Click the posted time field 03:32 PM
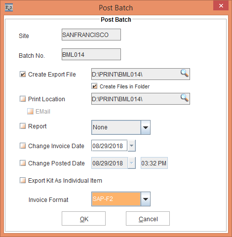Viewport: 232px width, 237px height. (154, 163)
